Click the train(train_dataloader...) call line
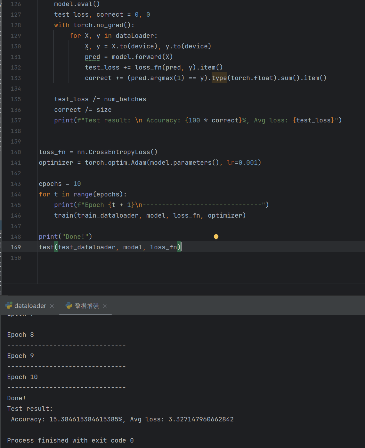This screenshot has width=365, height=448. click(150, 215)
